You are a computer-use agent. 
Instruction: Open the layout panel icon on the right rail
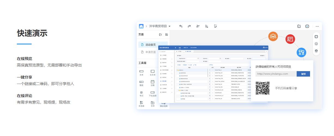[x=316, y=37]
